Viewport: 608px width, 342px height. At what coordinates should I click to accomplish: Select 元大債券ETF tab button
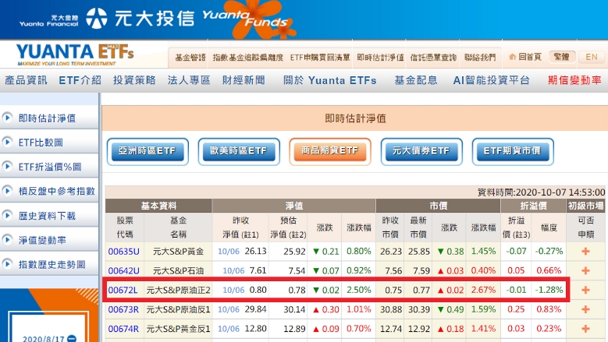point(421,151)
